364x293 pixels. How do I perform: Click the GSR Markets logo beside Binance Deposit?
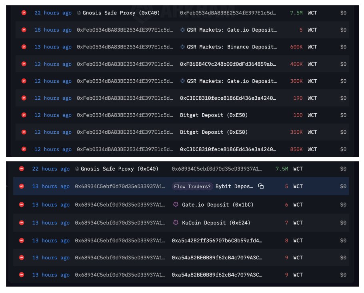point(183,47)
